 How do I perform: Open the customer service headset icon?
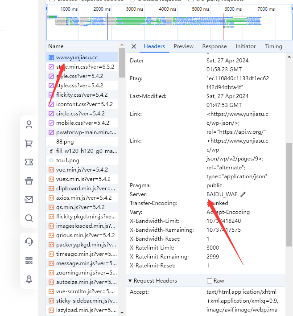point(29,242)
